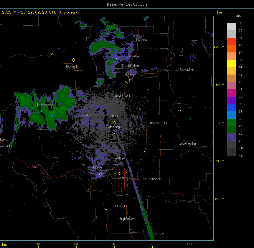Image resolution: width=254 pixels, height=248 pixels.
Task: Click the Banff label
Action: point(37,167)
